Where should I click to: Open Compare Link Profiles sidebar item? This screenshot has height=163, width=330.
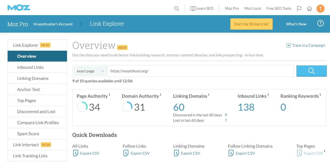[37, 123]
